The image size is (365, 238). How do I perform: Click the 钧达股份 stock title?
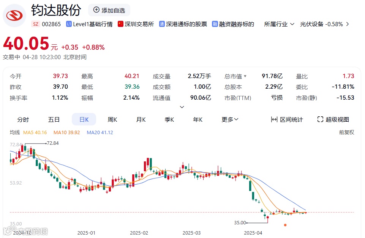56,10
